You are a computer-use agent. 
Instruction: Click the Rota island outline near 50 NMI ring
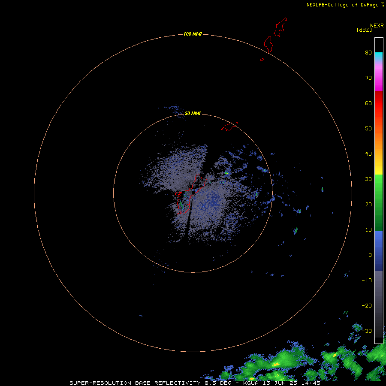click(229, 126)
